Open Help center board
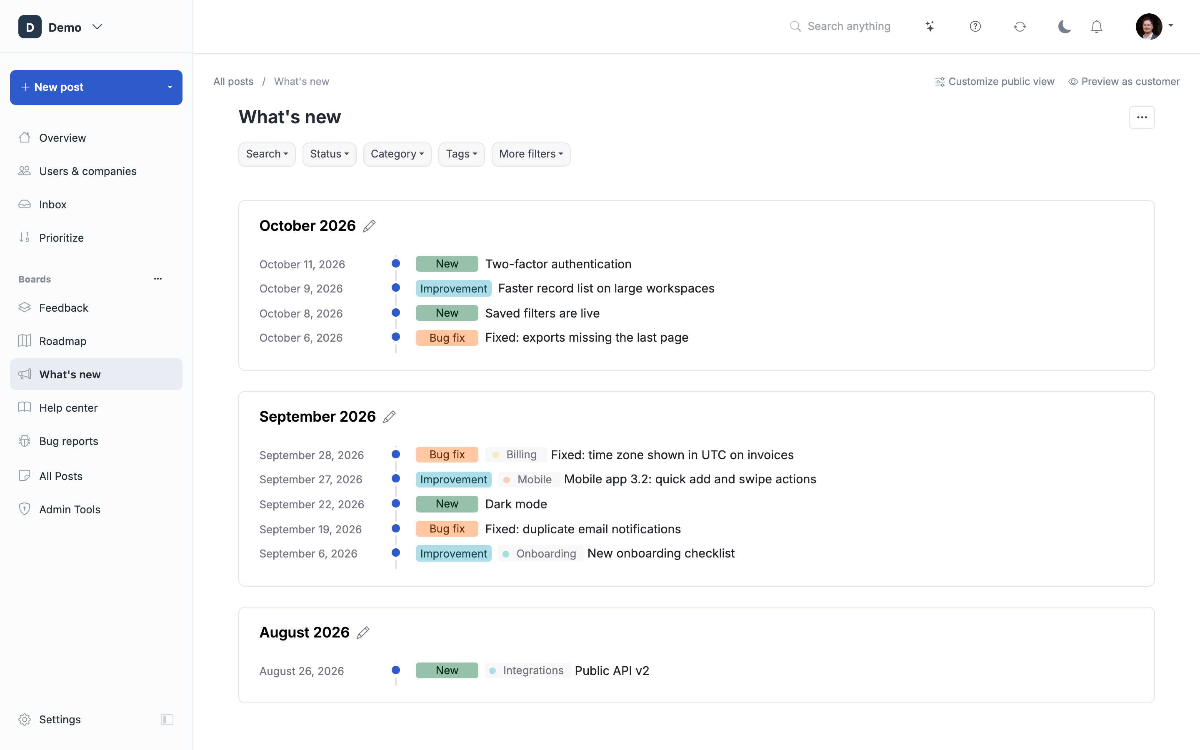1200x750 pixels. (x=96, y=408)
